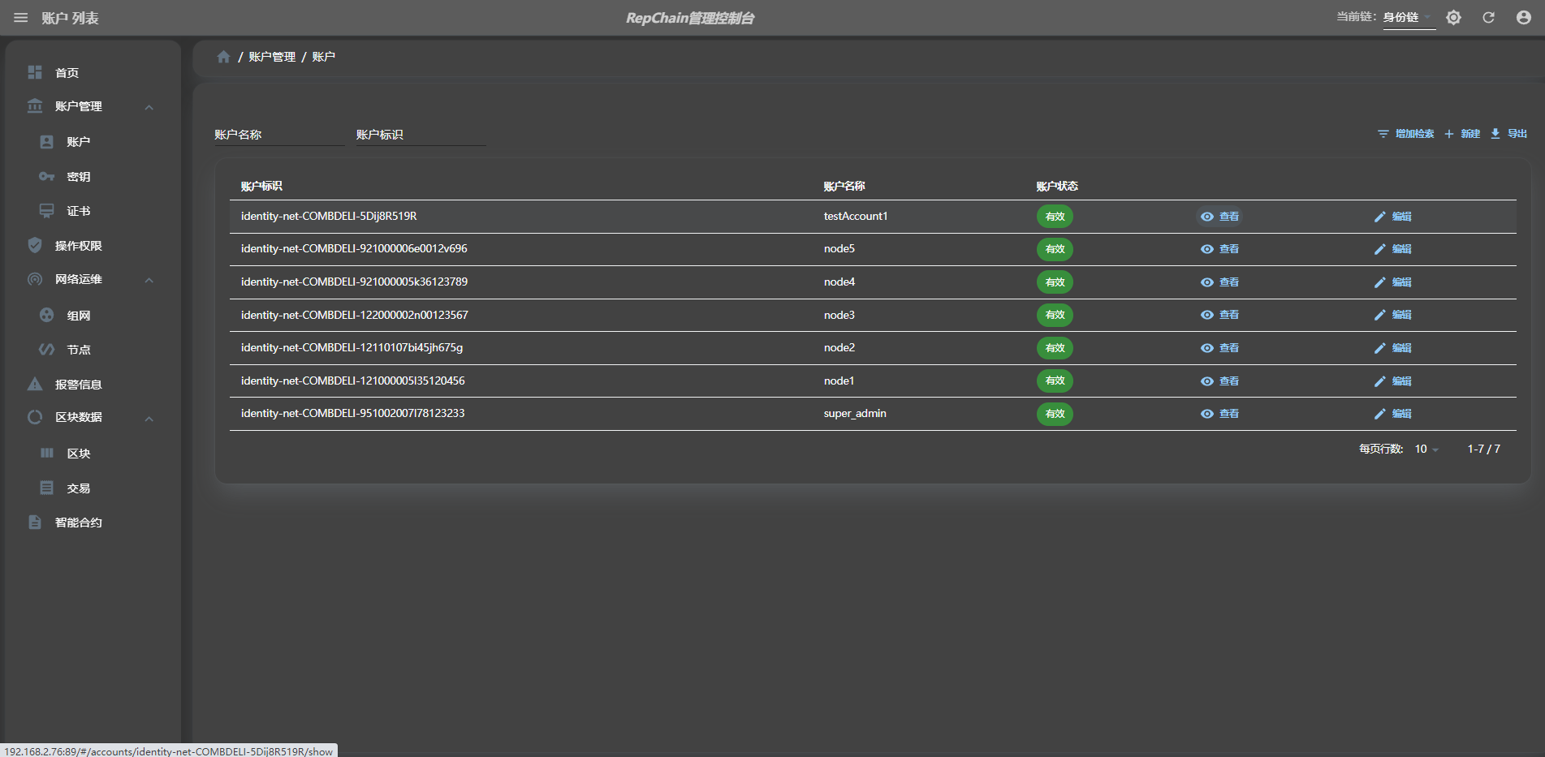Image resolution: width=1545 pixels, height=757 pixels.
Task: Click the 账户标识 column header
Action: coord(261,186)
